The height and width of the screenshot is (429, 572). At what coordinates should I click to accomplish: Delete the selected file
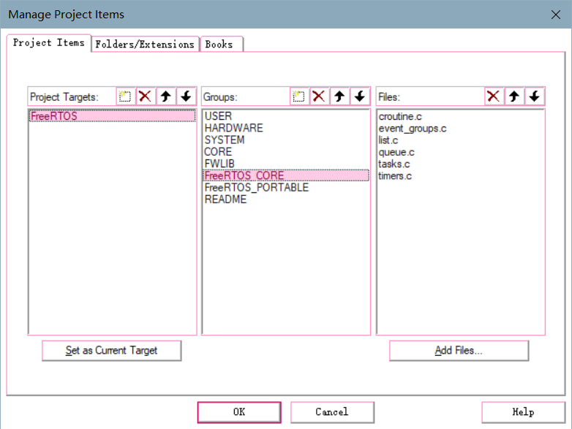tap(494, 96)
